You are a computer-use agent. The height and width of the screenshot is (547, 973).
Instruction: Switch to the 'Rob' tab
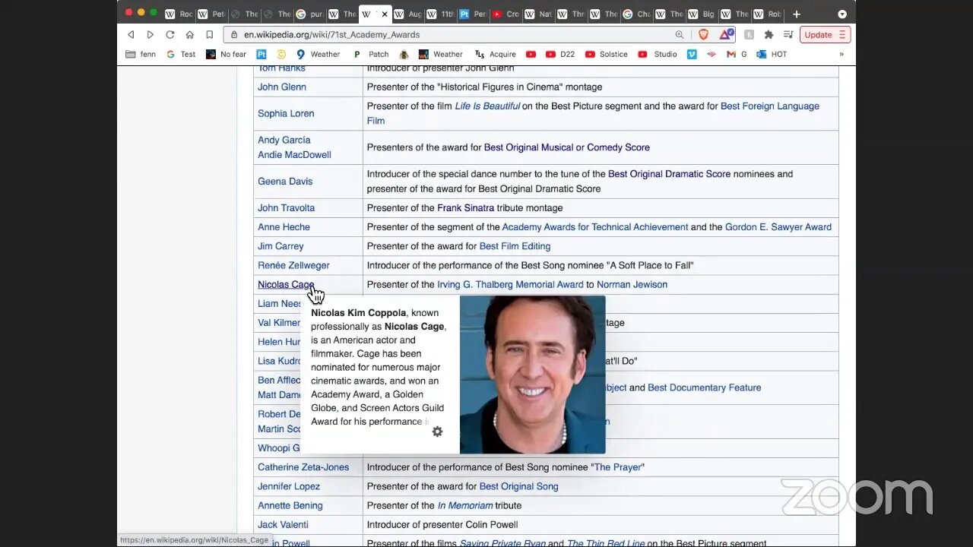click(x=767, y=14)
